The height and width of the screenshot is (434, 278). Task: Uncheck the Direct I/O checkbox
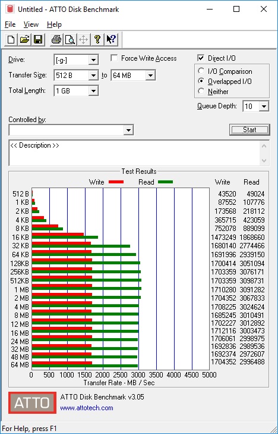click(x=201, y=58)
